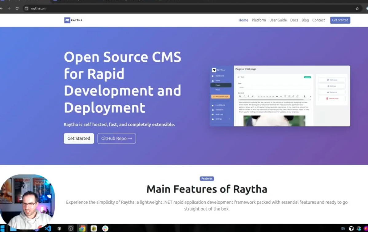This screenshot has height=232, width=368.
Task: Select Docs in the navigation menu
Action: pos(294,20)
